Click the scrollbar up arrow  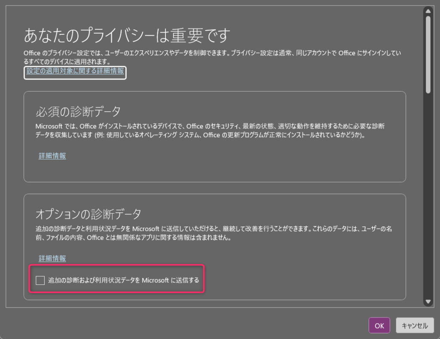tap(428, 11)
